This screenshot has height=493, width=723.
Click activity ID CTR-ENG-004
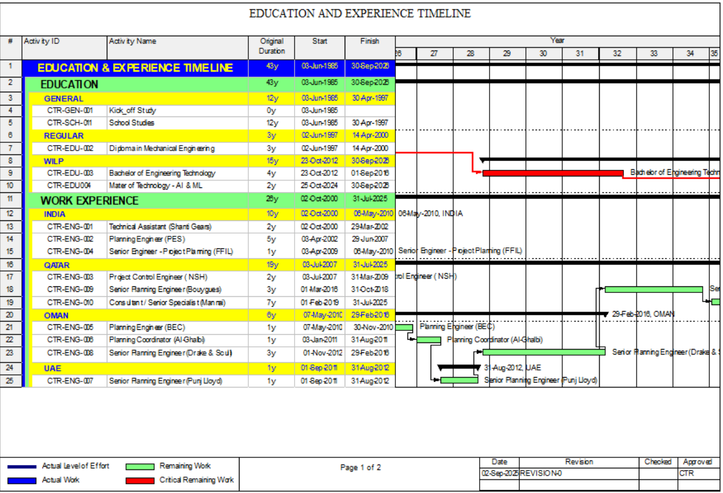69,252
